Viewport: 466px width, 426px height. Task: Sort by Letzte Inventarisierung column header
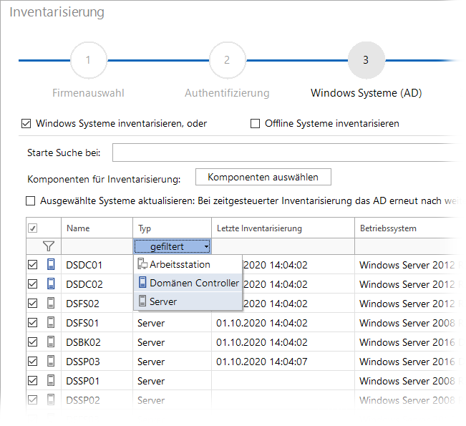click(x=283, y=228)
